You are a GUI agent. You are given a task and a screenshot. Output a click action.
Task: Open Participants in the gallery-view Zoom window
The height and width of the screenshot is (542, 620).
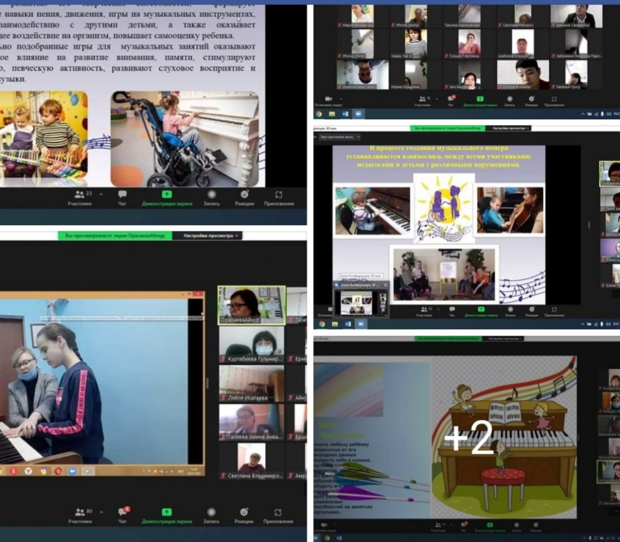point(423,101)
